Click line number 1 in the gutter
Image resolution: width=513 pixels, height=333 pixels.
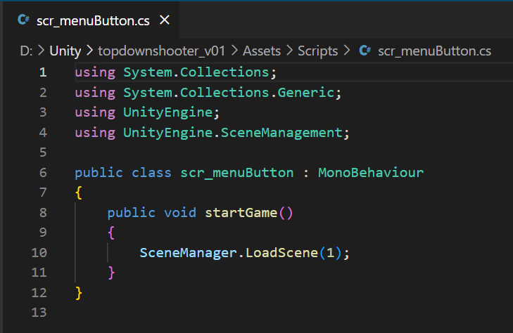[43, 72]
